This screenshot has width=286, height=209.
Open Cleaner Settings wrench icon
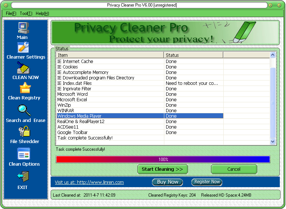pos(23,48)
